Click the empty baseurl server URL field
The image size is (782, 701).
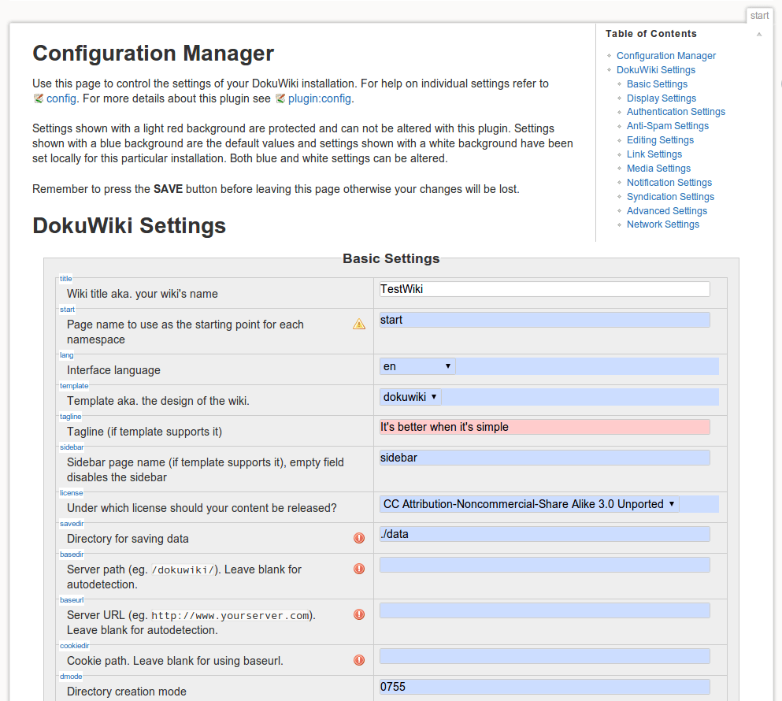click(x=545, y=610)
